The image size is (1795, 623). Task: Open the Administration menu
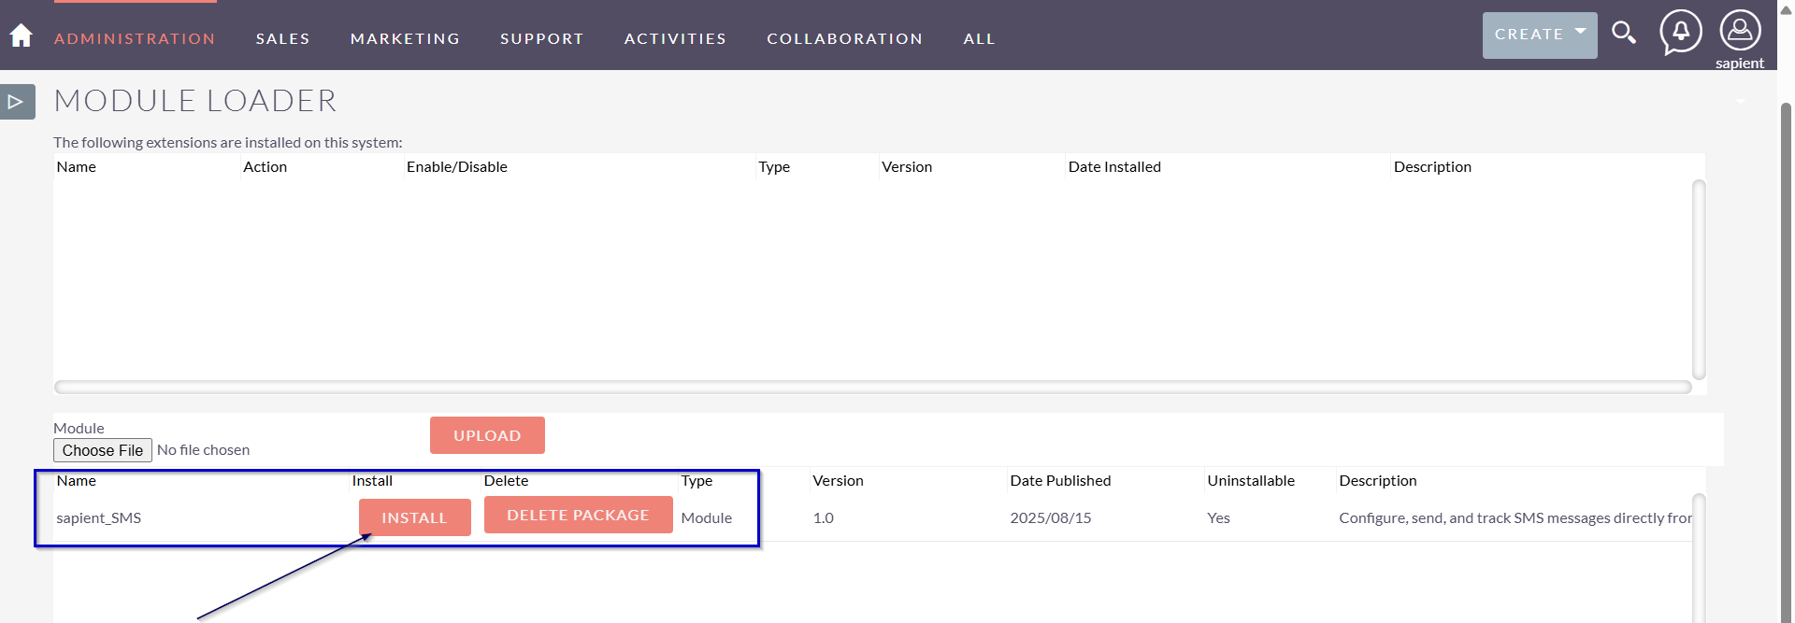point(135,38)
